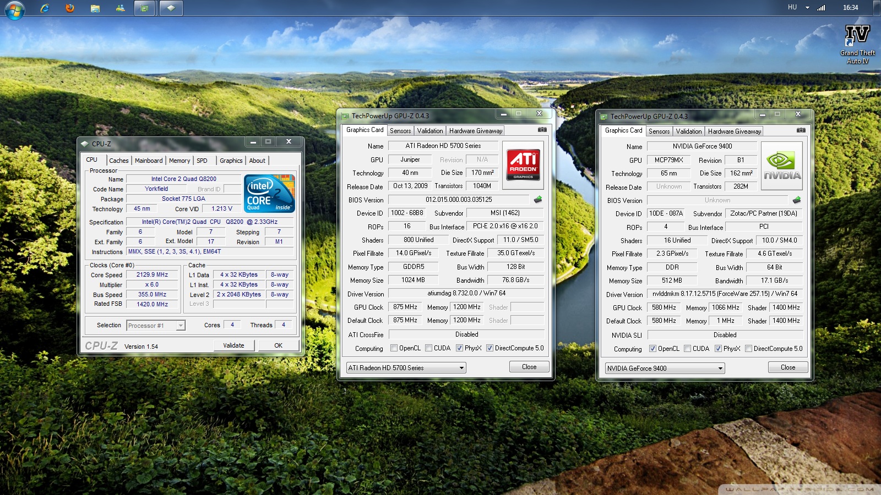Viewport: 881px width, 495px height.
Task: Open Windows Explorer taskbar icon
Action: click(x=95, y=8)
